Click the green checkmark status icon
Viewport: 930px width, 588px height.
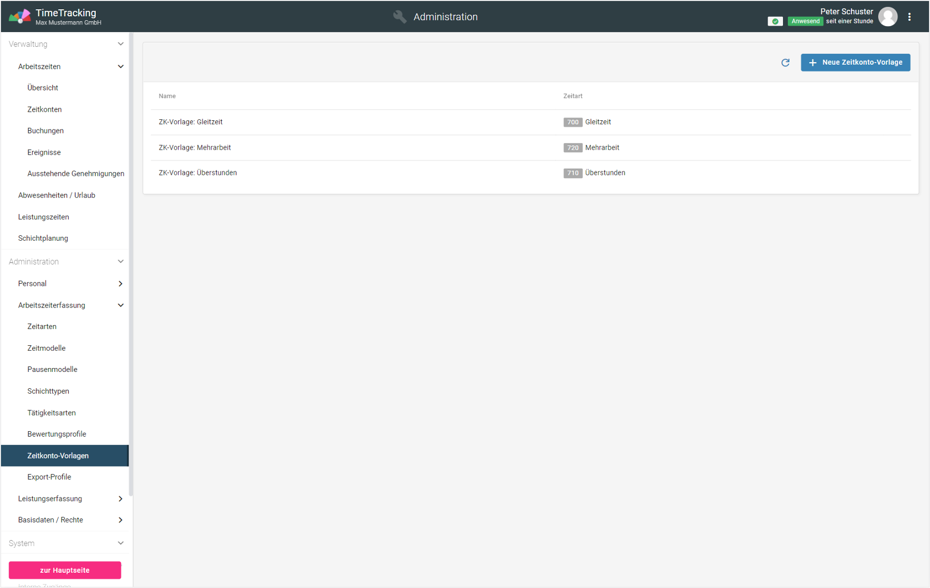[775, 21]
